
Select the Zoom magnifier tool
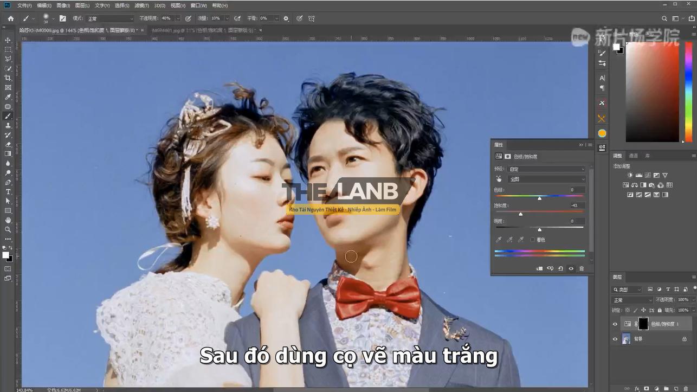pyautogui.click(x=8, y=229)
